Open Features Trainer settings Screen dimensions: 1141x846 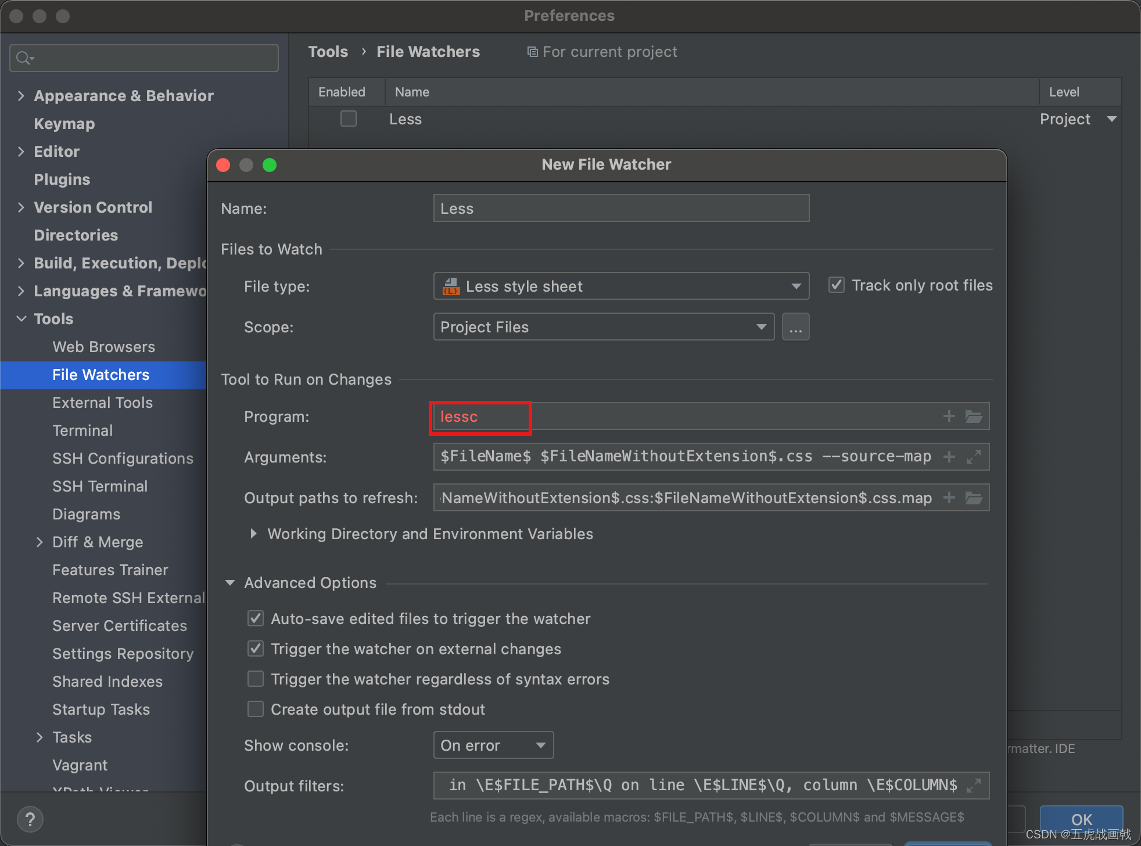pos(110,570)
